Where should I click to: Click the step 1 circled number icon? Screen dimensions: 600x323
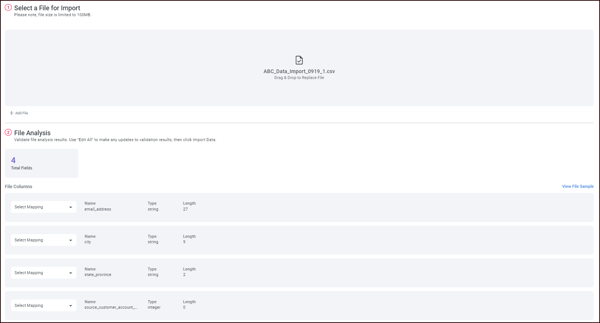tap(8, 7)
